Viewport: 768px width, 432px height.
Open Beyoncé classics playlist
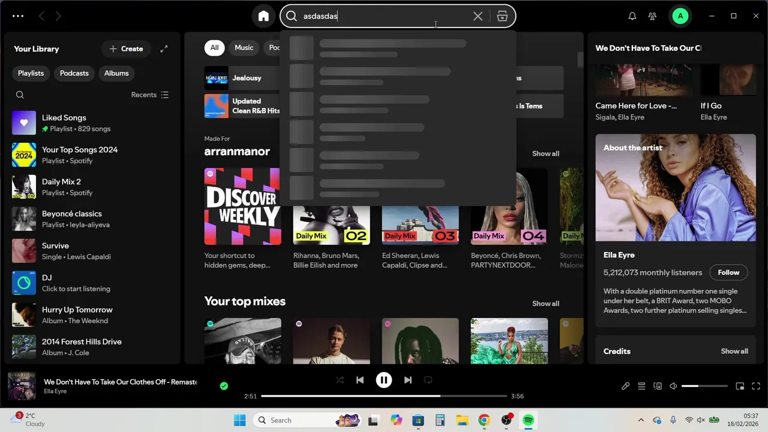coord(92,219)
